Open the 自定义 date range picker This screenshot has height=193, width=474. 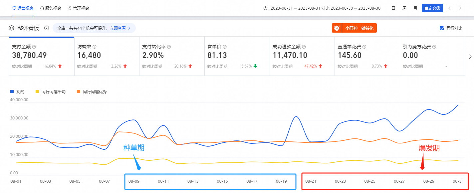point(432,8)
